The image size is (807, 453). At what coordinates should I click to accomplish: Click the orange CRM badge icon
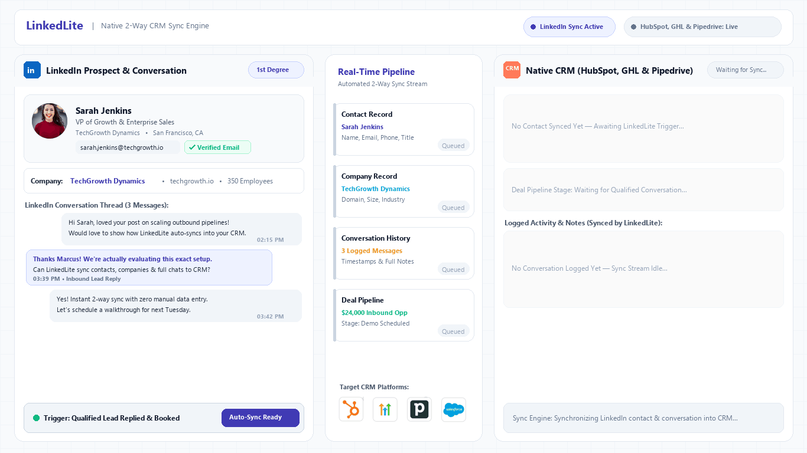point(512,70)
